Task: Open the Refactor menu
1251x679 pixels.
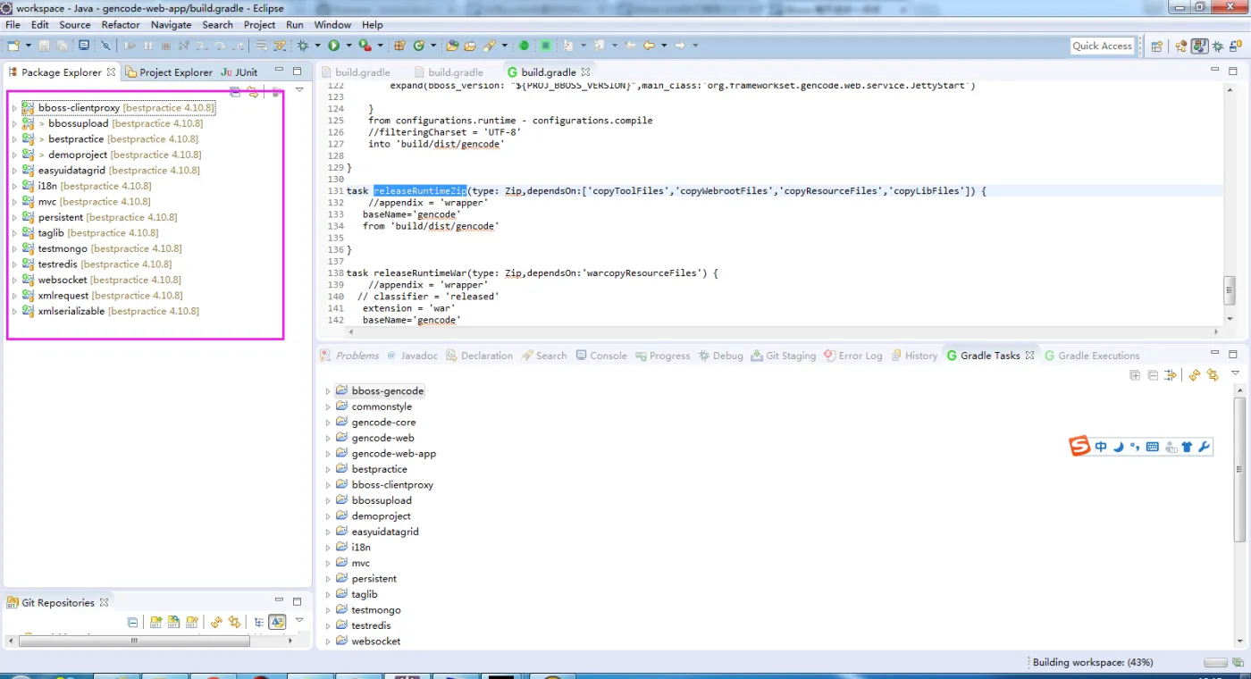Action: (121, 25)
